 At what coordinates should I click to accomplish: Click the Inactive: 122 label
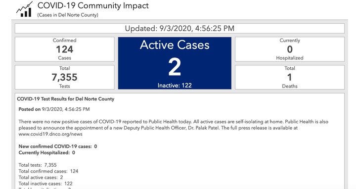click(175, 86)
